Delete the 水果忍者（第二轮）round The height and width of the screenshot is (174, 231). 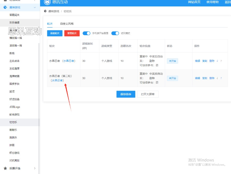pos(212,78)
